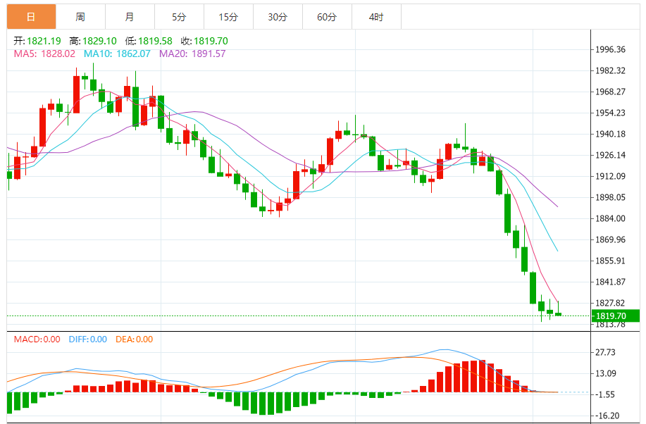Open the 5分 timeframe tab
The height and width of the screenshot is (424, 646).
click(x=179, y=17)
